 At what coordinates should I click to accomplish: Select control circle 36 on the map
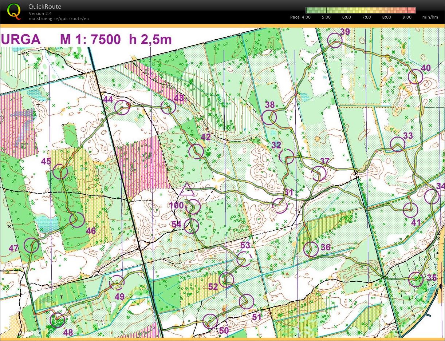pos(311,249)
